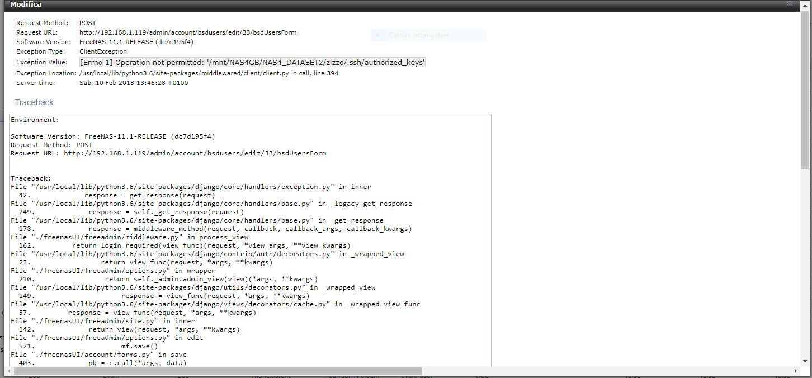Click the vertical scrollbar down arrow
This screenshot has height=378, width=812.
click(x=805, y=362)
